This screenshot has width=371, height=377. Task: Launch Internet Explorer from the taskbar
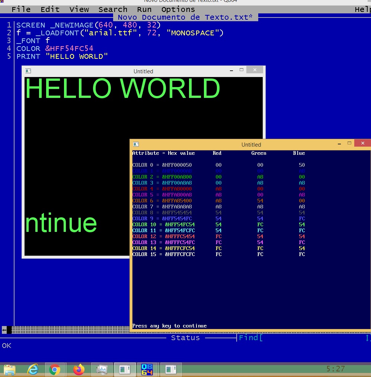click(x=33, y=370)
